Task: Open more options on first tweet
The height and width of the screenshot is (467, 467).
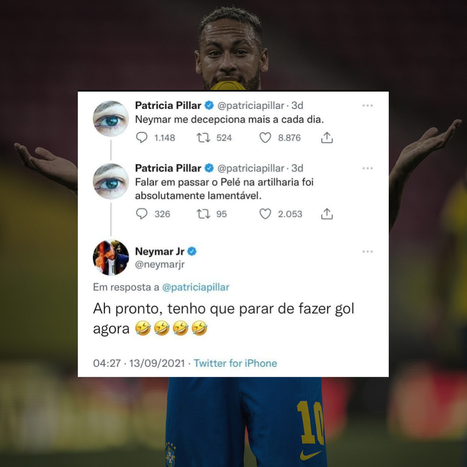Action: pos(368,106)
